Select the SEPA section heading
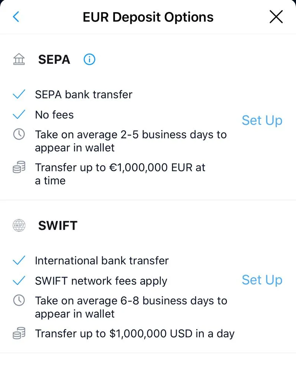 pyautogui.click(x=54, y=59)
